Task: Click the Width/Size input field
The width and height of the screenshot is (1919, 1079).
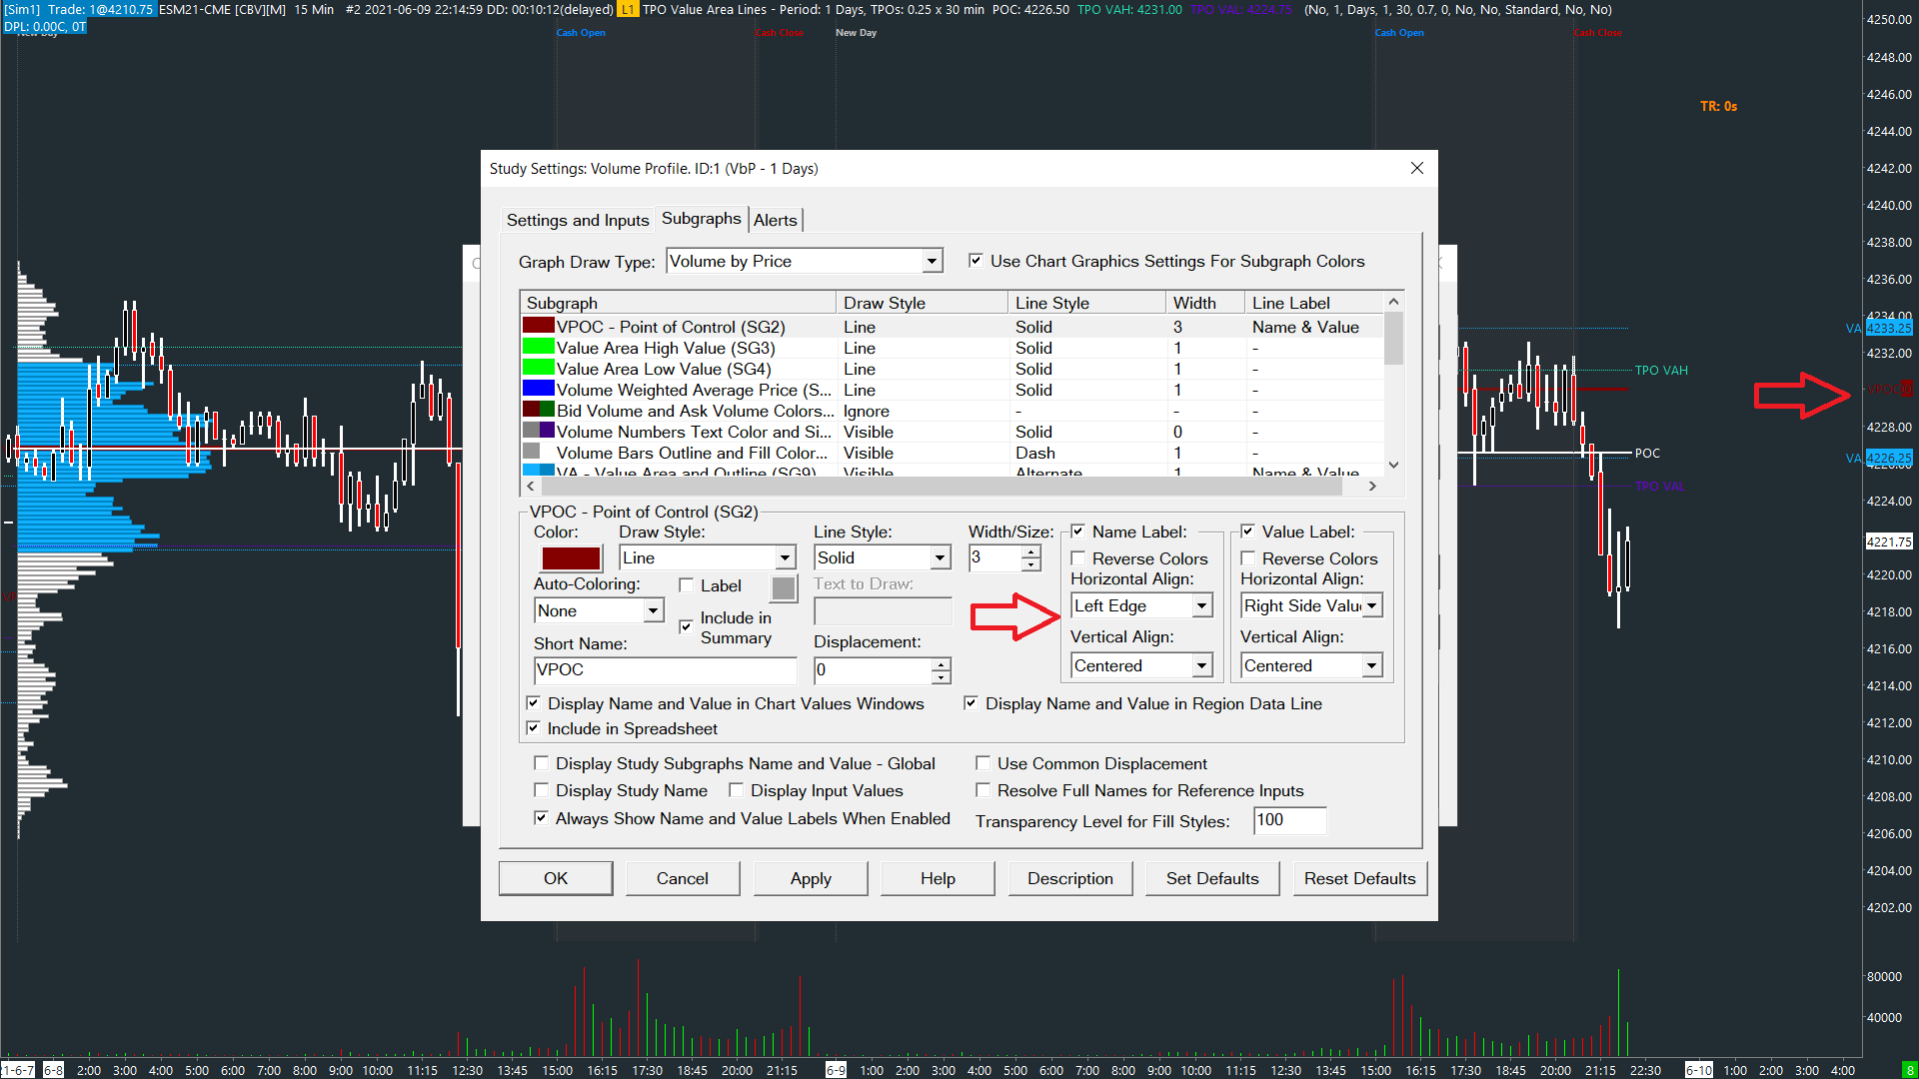Action: 995,557
